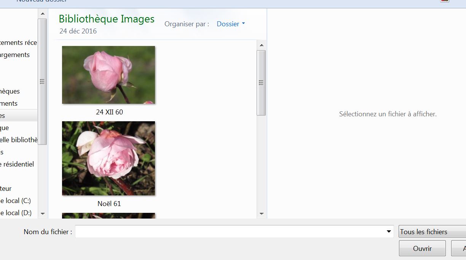Click the image list scrollbar thumb
This screenshot has width=466, height=260.
click(262, 82)
